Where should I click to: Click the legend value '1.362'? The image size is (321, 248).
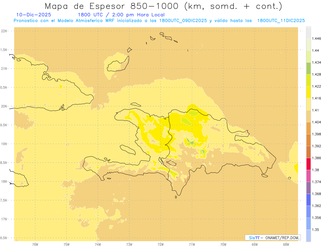(317, 206)
